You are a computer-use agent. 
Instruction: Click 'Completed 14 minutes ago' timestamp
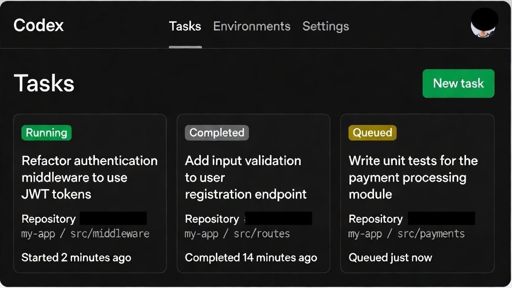tap(251, 258)
